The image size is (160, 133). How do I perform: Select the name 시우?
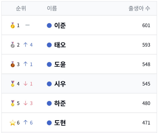coord(60,84)
